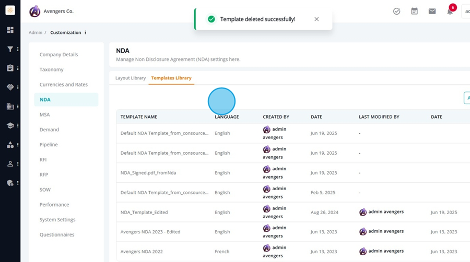Open the calendar icon in header

click(414, 11)
